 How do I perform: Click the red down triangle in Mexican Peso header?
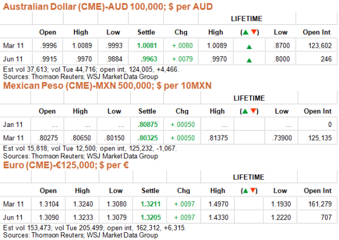(x=254, y=111)
